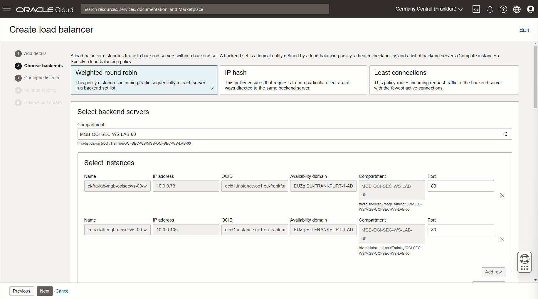Select the Least connections policy

pos(444,80)
